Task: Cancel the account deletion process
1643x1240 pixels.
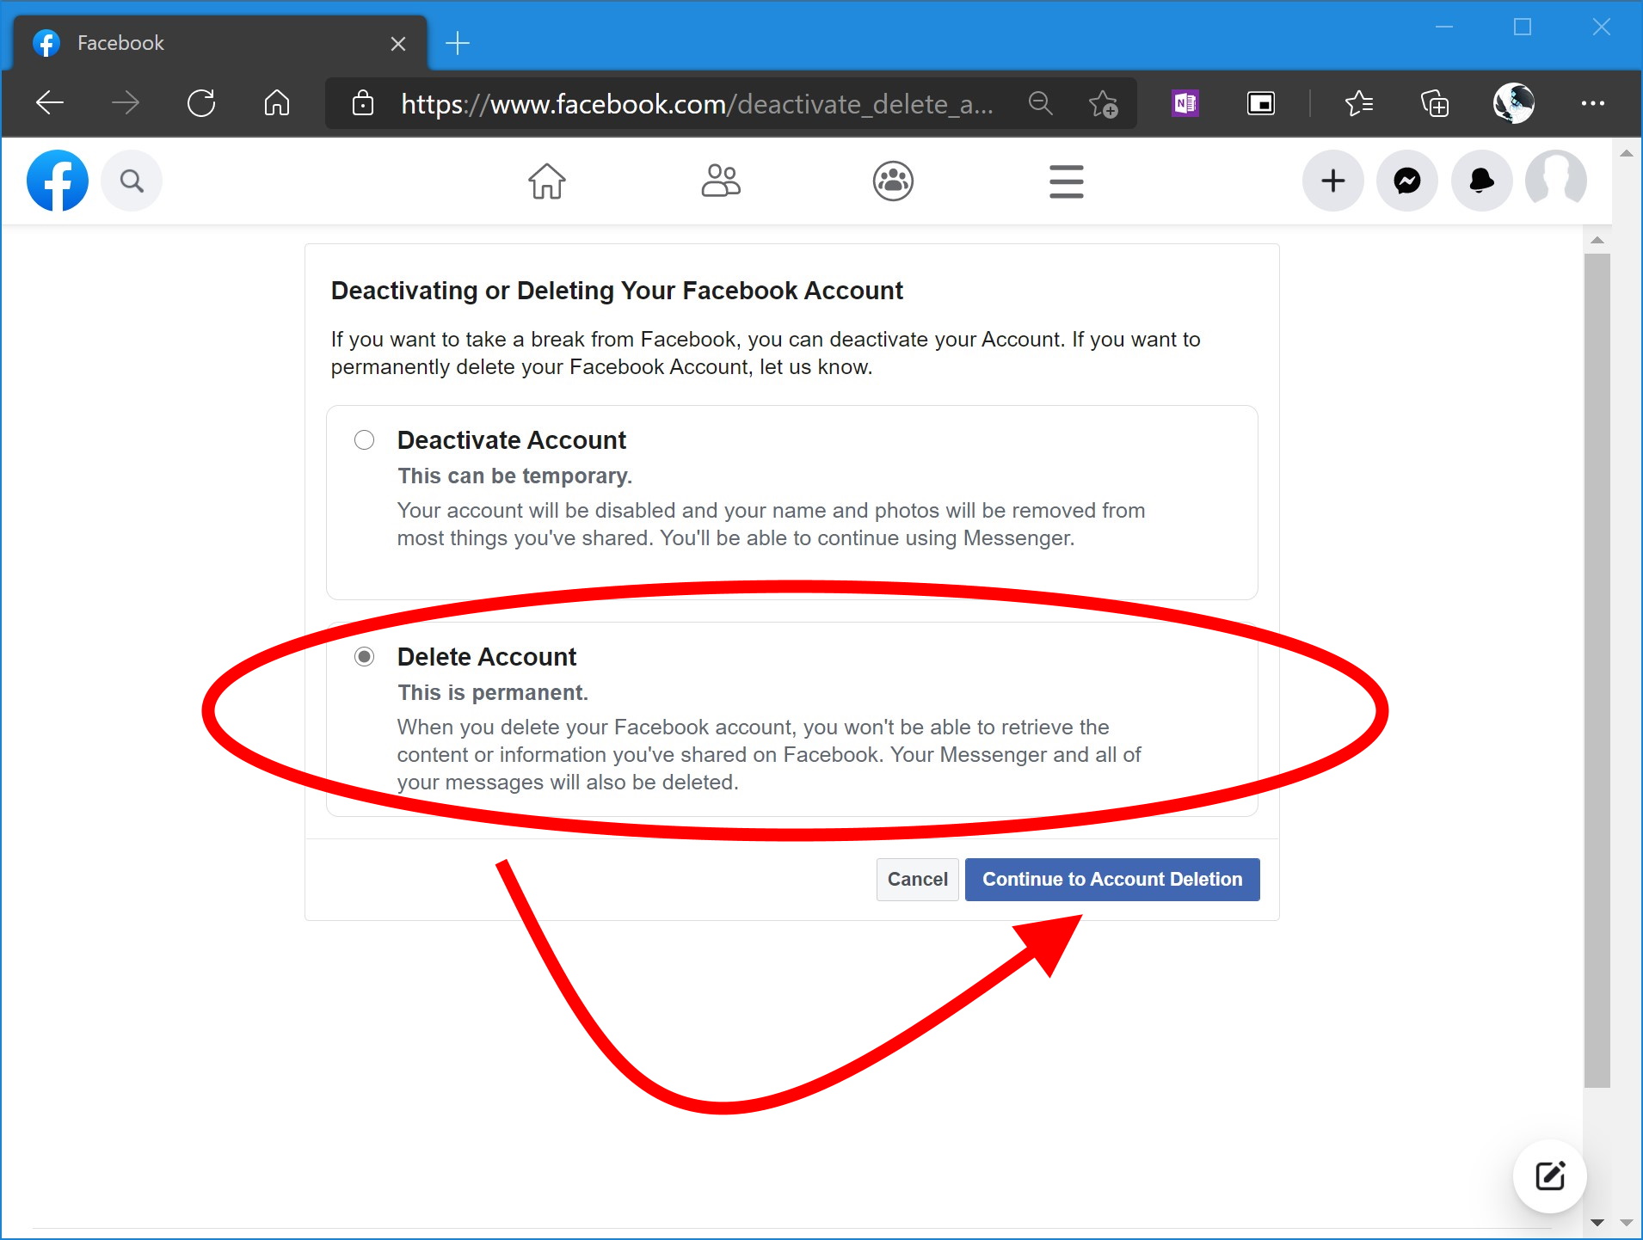Action: (x=917, y=879)
